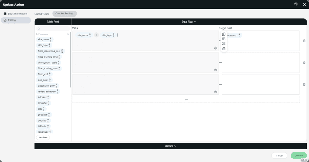
Task: Click into the third Value input area
Action: (x=145, y=85)
